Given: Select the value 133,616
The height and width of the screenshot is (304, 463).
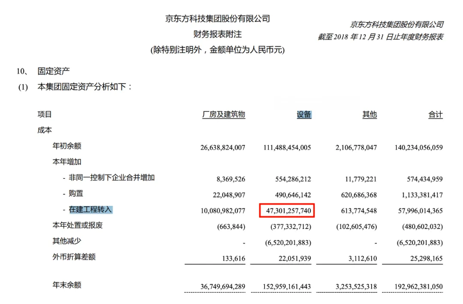Looking at the screenshot, I should [x=234, y=259].
